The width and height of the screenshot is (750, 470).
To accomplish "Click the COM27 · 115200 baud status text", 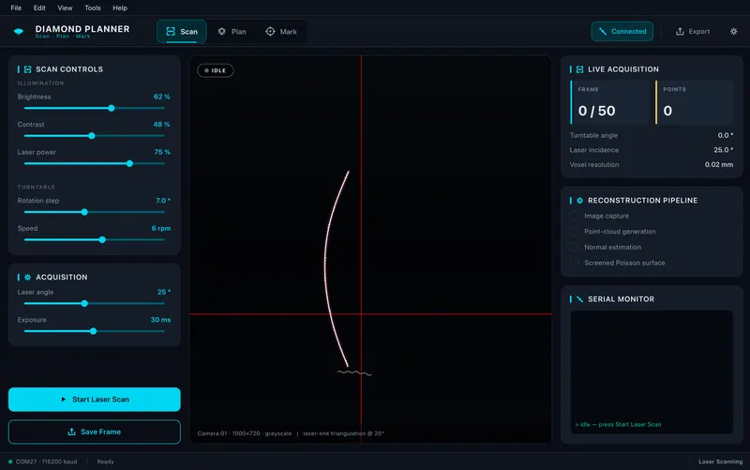I will pyautogui.click(x=46, y=462).
